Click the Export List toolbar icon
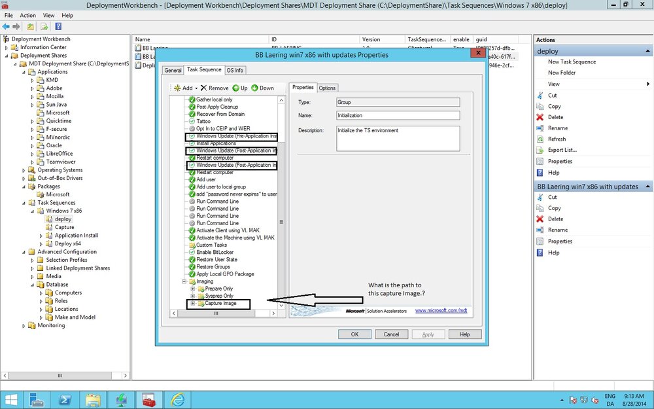The width and height of the screenshot is (654, 409). [x=44, y=27]
